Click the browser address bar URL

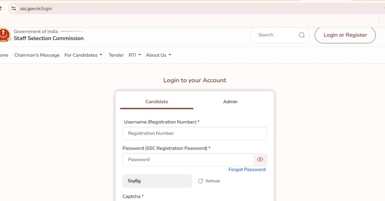pyautogui.click(x=36, y=9)
